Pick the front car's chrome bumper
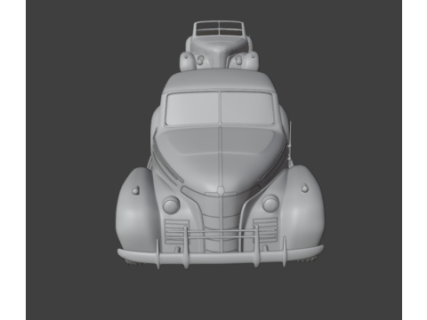This screenshot has width=427, height=320. click(x=221, y=256)
